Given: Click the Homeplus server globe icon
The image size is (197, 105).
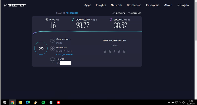Looking at the screenshot, I should click(x=53, y=48).
